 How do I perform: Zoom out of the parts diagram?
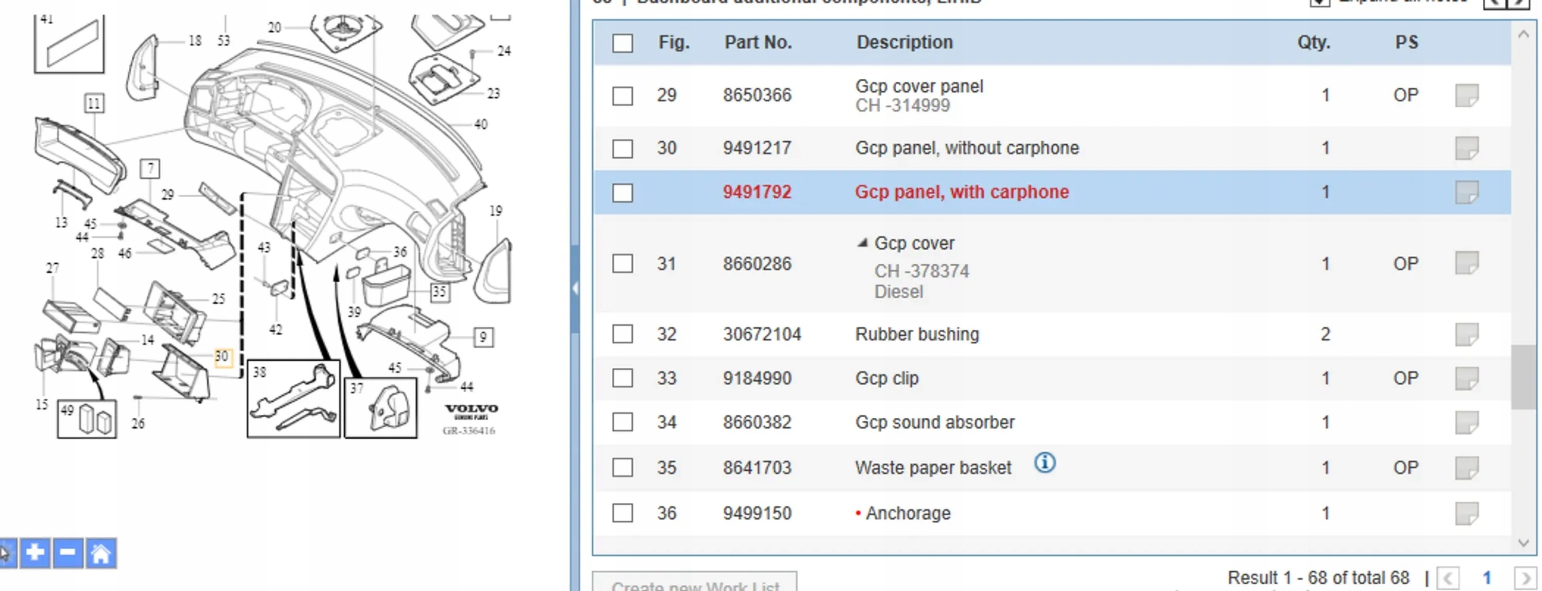(x=68, y=553)
